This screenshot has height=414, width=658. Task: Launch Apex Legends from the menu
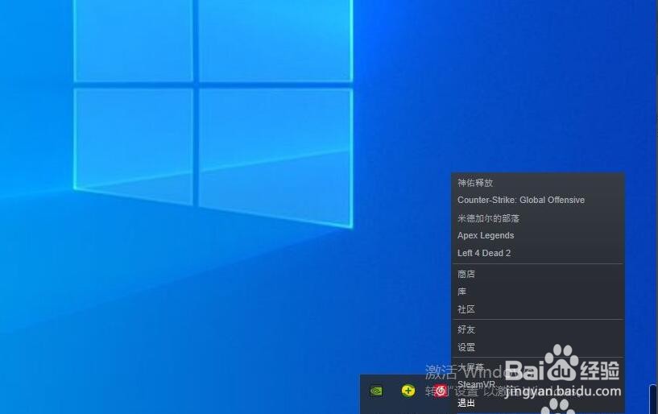pyautogui.click(x=486, y=235)
